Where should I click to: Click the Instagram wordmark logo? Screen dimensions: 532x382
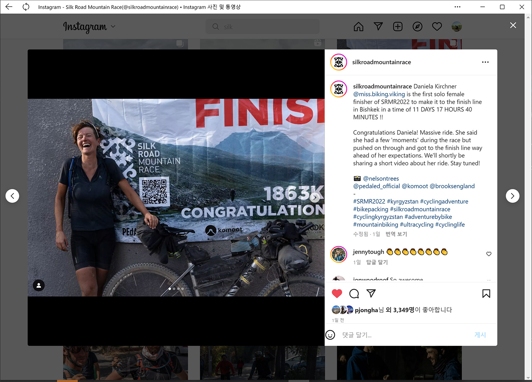tap(85, 27)
